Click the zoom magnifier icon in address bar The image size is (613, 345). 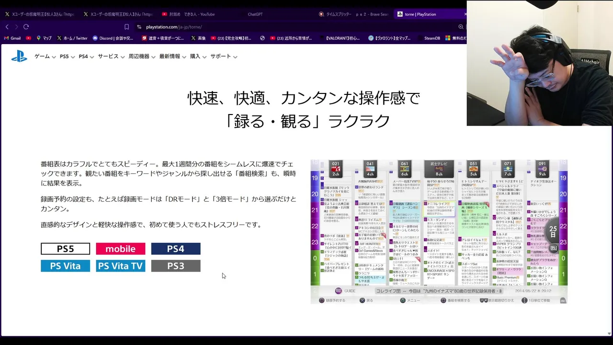point(461,27)
